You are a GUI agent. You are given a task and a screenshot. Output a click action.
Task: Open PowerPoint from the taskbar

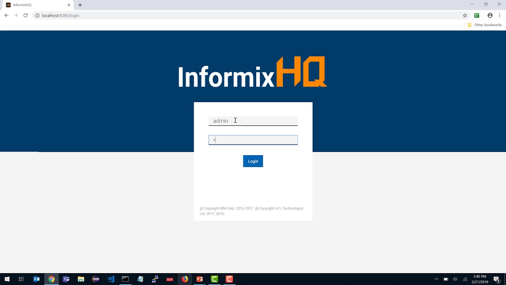(200, 279)
